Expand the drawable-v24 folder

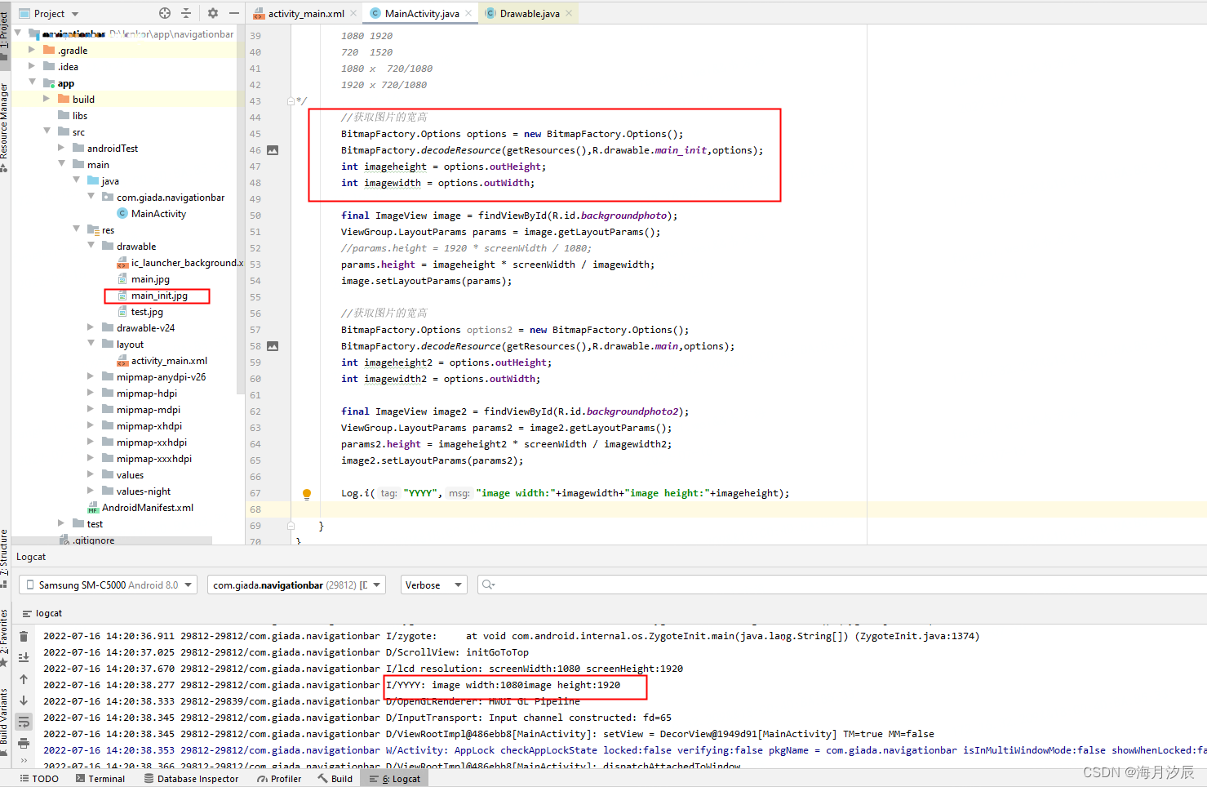pos(91,328)
